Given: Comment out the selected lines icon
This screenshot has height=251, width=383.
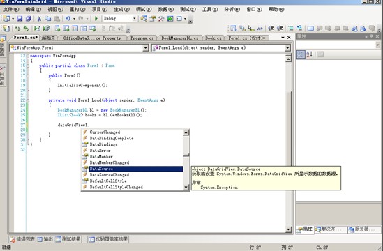Looking at the screenshot, I should point(291,29).
